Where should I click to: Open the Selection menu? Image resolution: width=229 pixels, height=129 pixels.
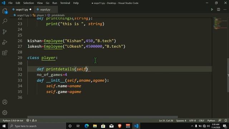coord(29,3)
